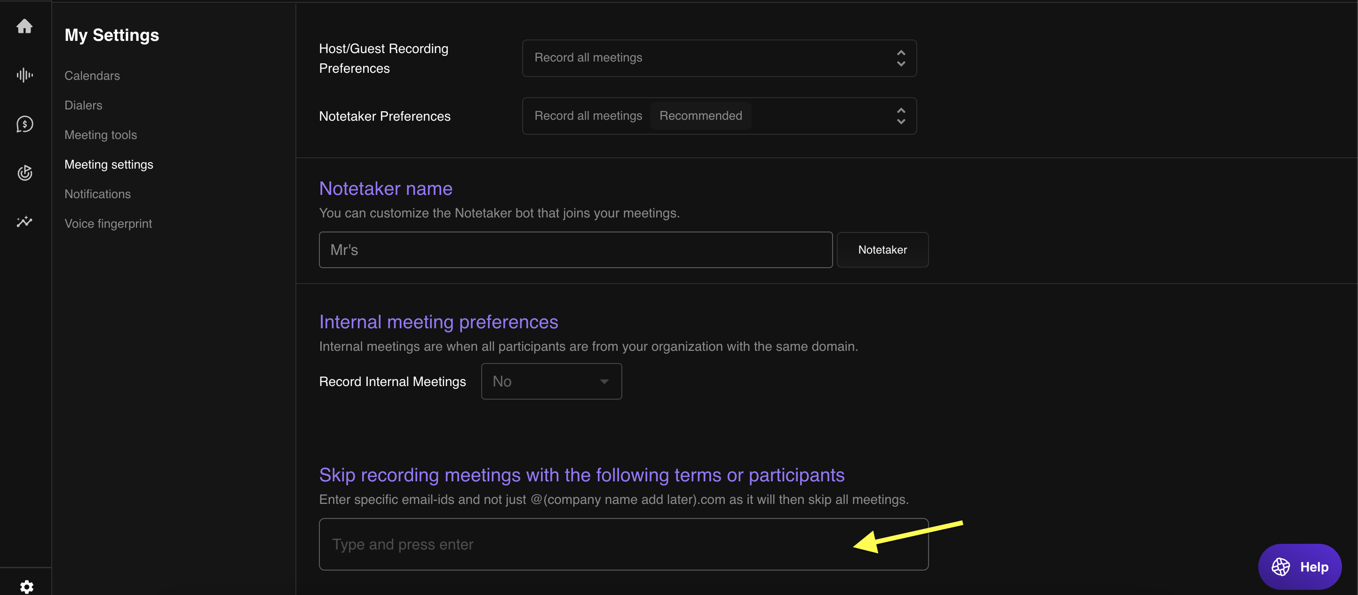This screenshot has height=595, width=1358.
Task: Click the globe icon in Help
Action: [1280, 567]
